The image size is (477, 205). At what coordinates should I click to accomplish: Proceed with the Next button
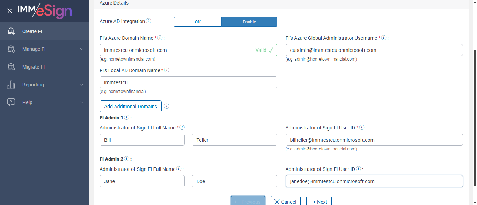coord(319,202)
